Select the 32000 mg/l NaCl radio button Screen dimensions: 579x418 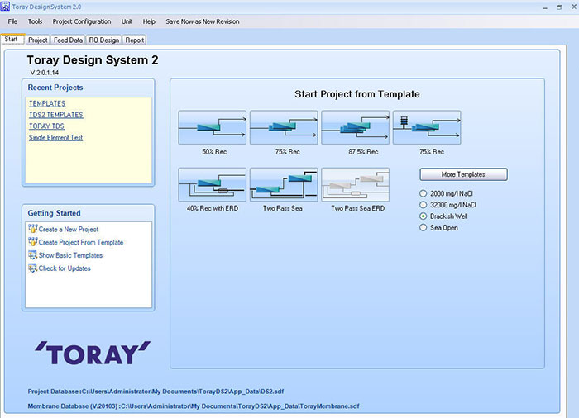click(423, 205)
